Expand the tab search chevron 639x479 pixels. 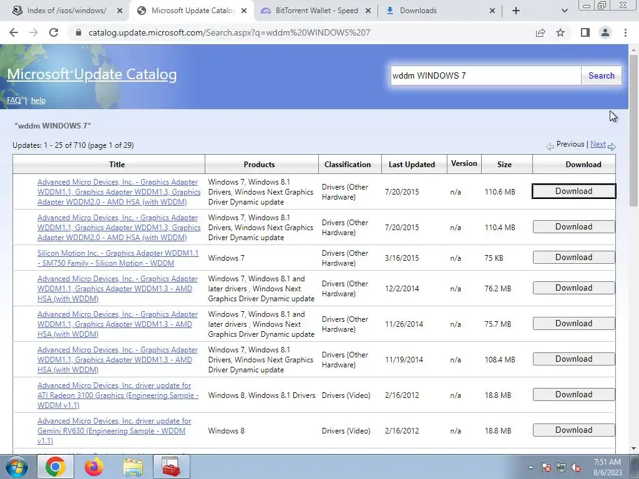(564, 11)
